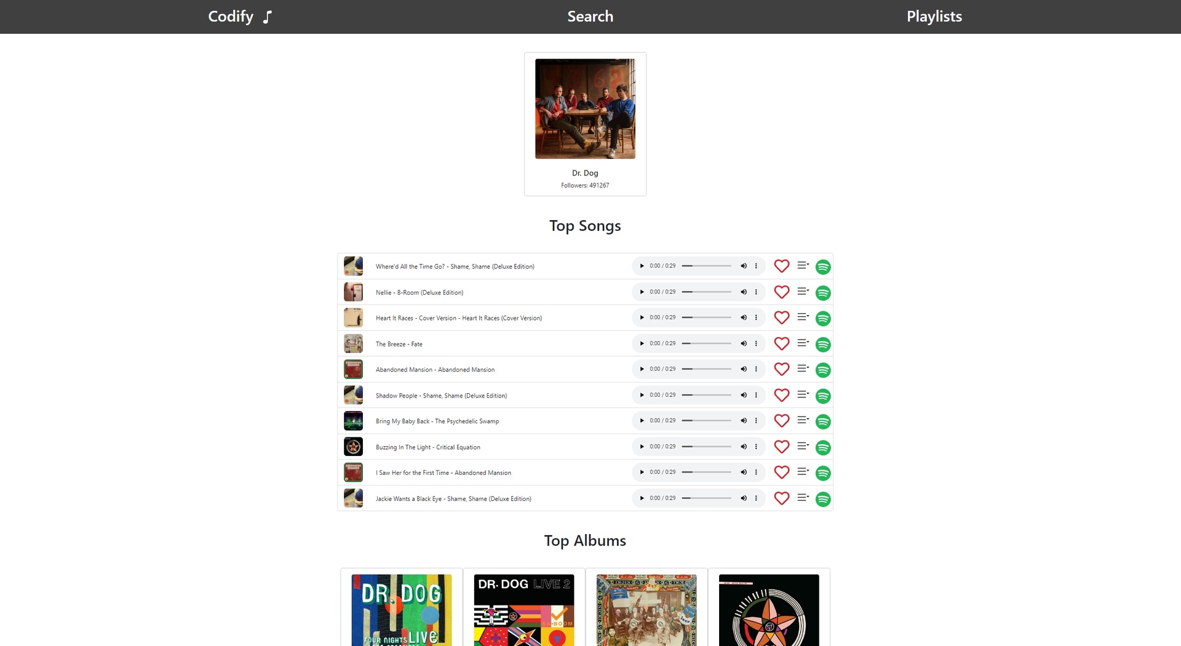Mute volume on Buzzing In The Light player
Image resolution: width=1181 pixels, height=646 pixels.
coord(744,447)
